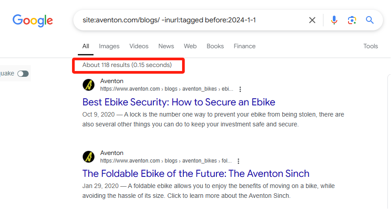Screen dimensions: 391x209
Task: Switch to the Videos tab
Action: [139, 46]
